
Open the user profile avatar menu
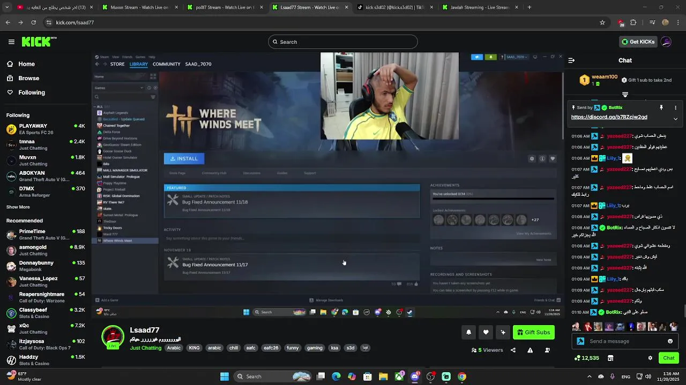pyautogui.click(x=666, y=42)
